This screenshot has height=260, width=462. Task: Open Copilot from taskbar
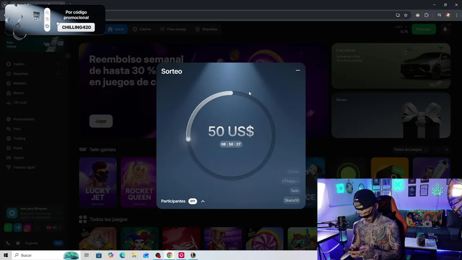click(x=110, y=255)
